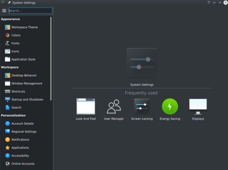Select Notifications bell icon

[7, 140]
